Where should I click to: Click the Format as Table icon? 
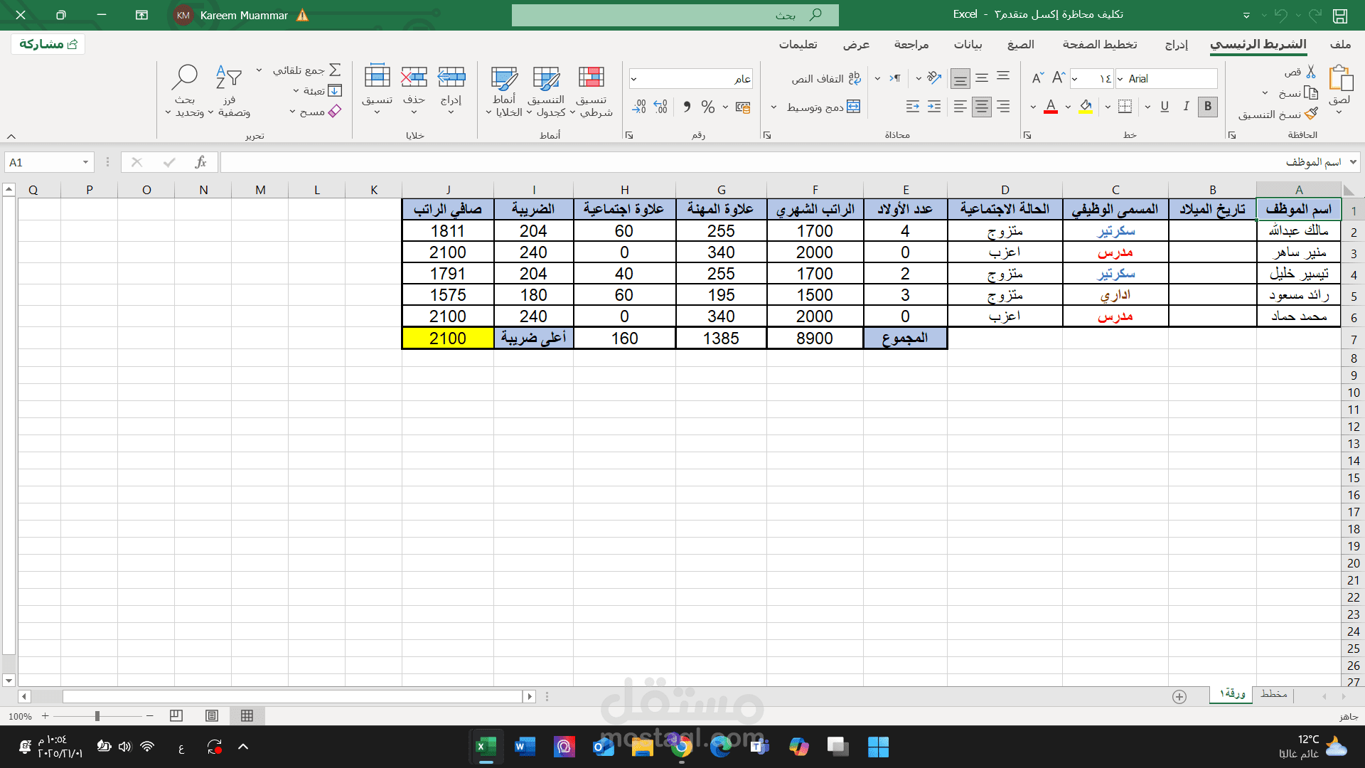tap(546, 78)
